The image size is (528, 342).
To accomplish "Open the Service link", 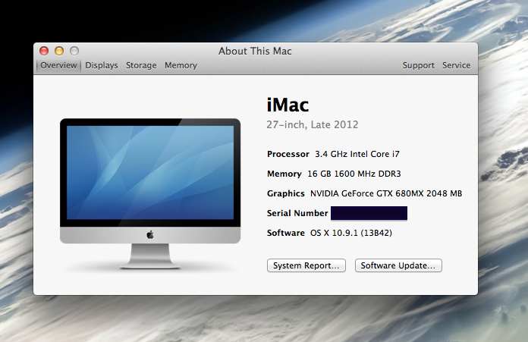I will click(x=456, y=65).
